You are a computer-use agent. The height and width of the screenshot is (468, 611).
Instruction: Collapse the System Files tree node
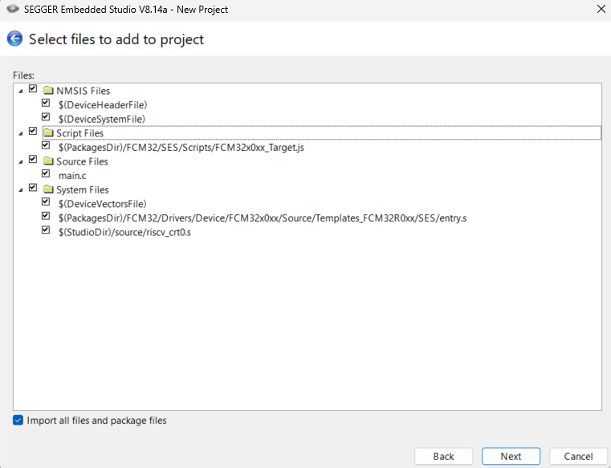tap(20, 189)
